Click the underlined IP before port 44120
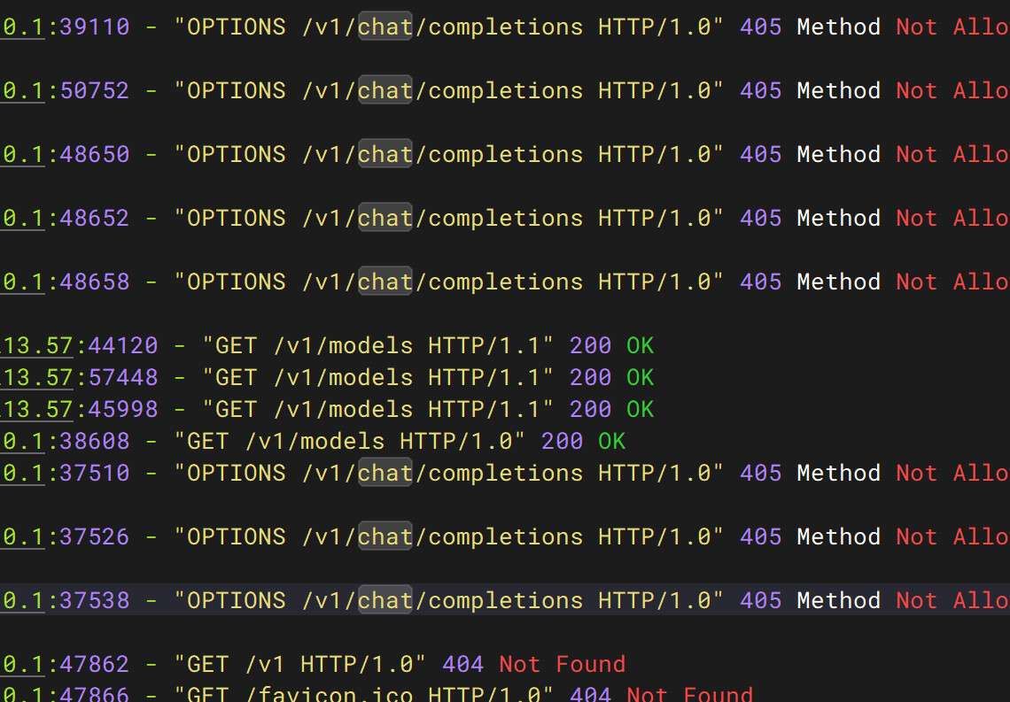 point(36,346)
